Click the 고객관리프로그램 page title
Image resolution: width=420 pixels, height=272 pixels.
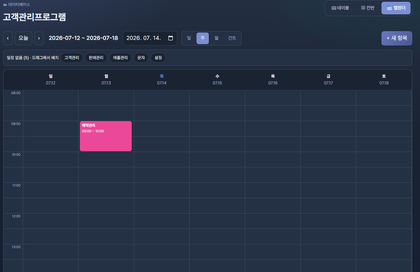click(34, 17)
